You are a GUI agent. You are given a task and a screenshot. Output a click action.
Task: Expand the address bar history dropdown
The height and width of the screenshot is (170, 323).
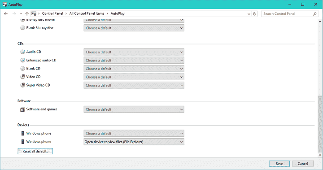click(249, 14)
